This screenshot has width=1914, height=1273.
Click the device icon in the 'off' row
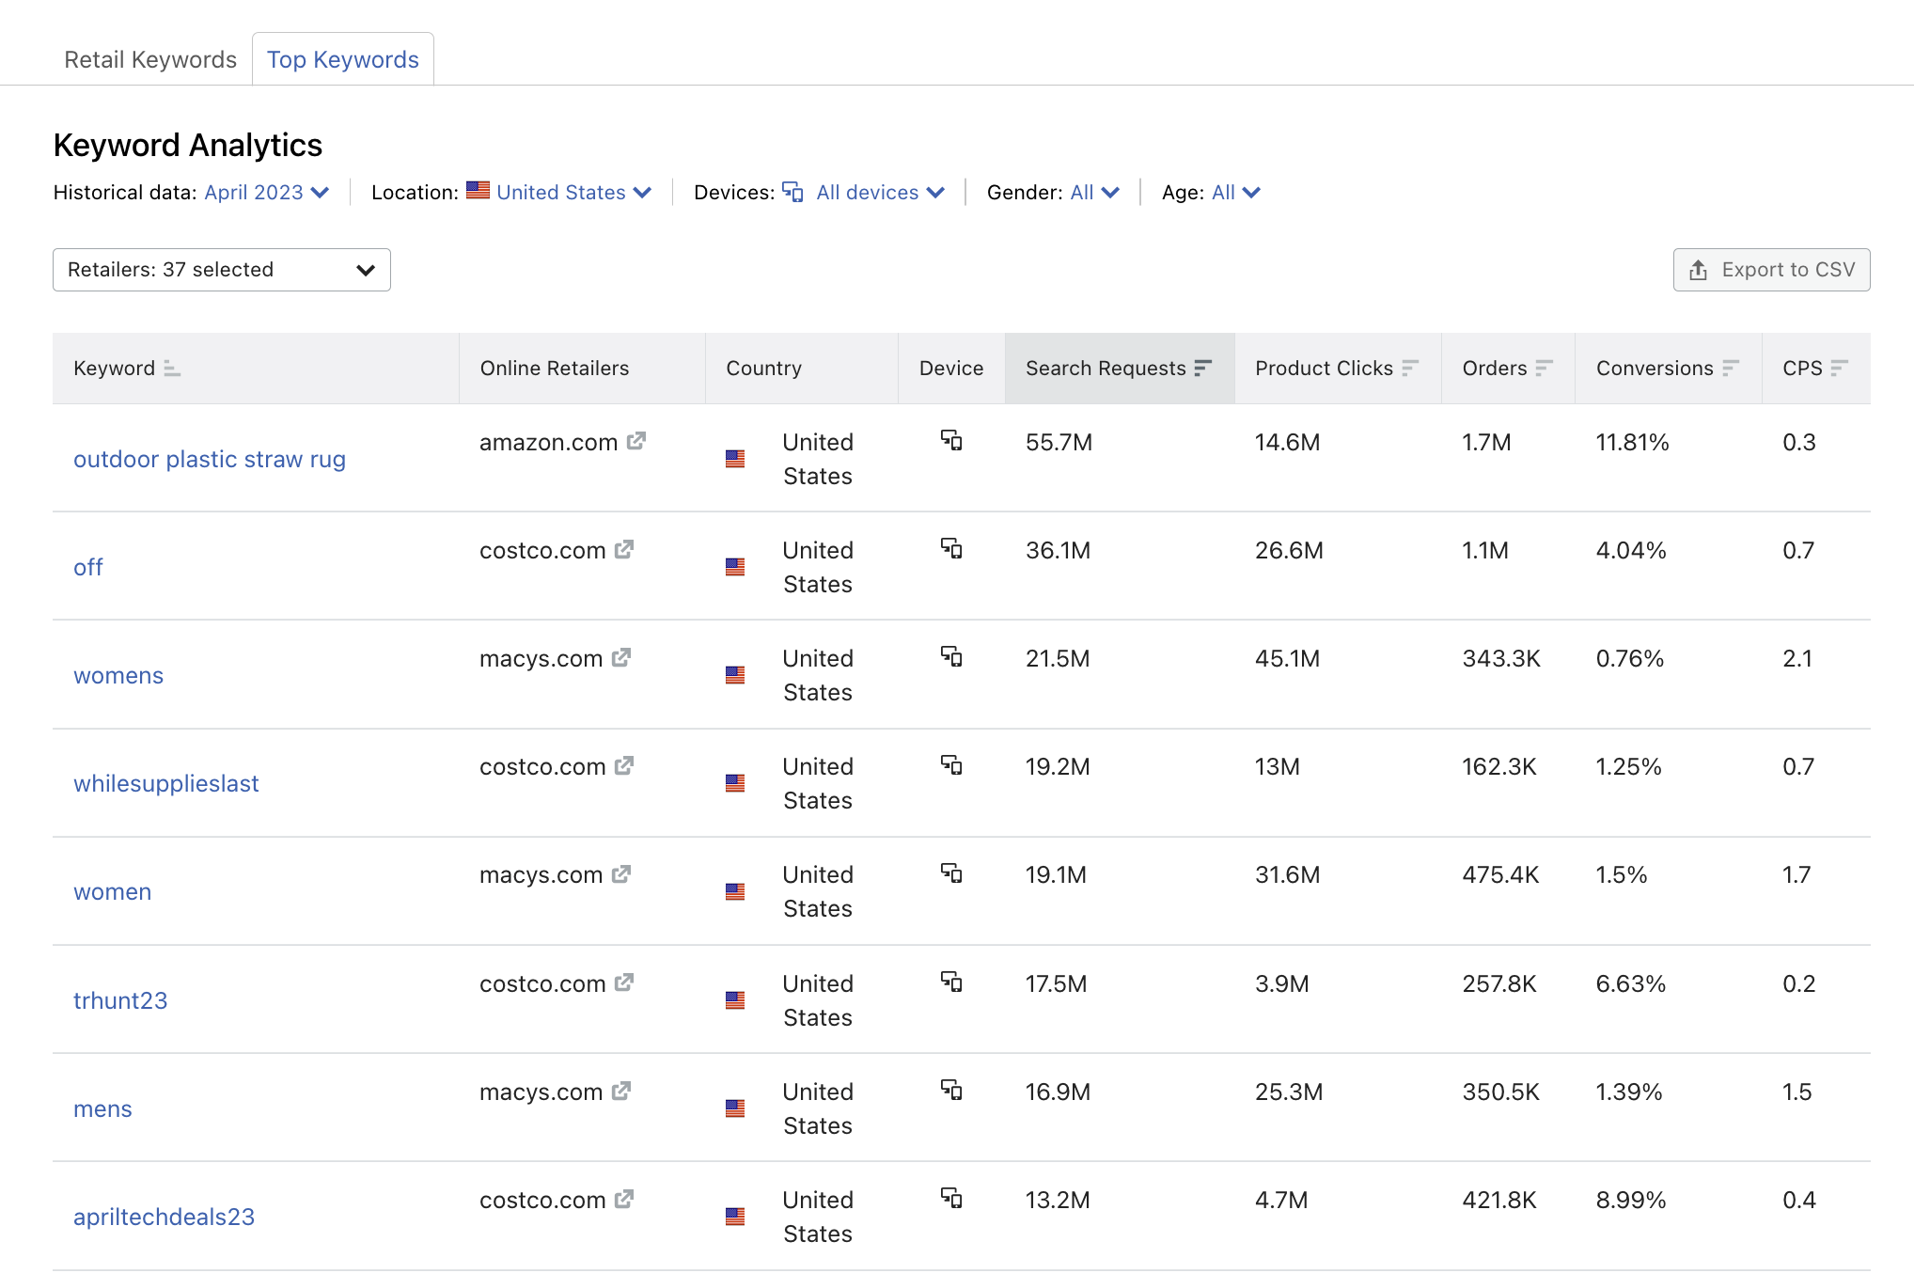coord(952,550)
